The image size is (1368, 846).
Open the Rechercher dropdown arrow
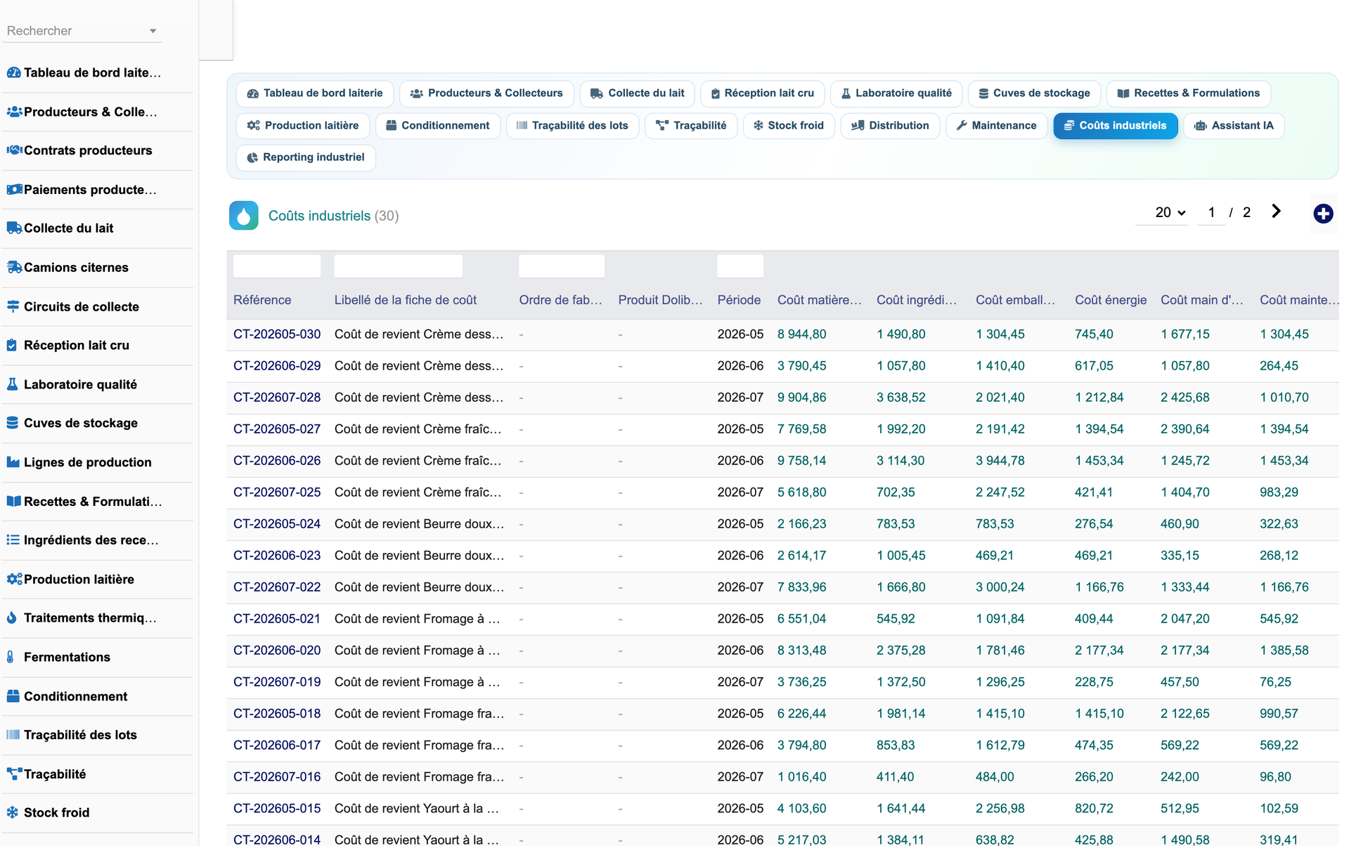tap(153, 31)
